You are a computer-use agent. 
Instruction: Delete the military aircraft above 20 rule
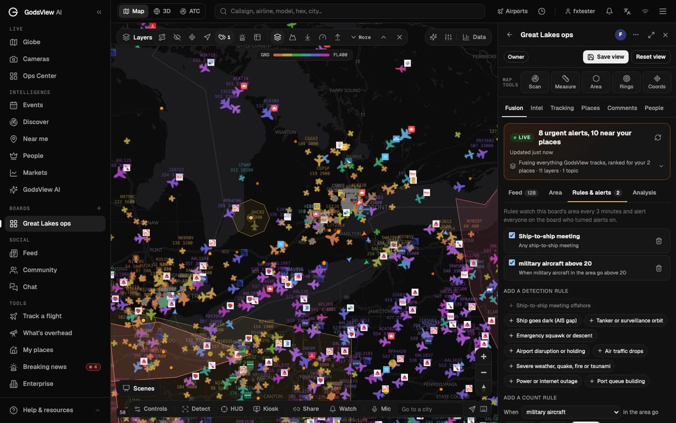point(659,268)
